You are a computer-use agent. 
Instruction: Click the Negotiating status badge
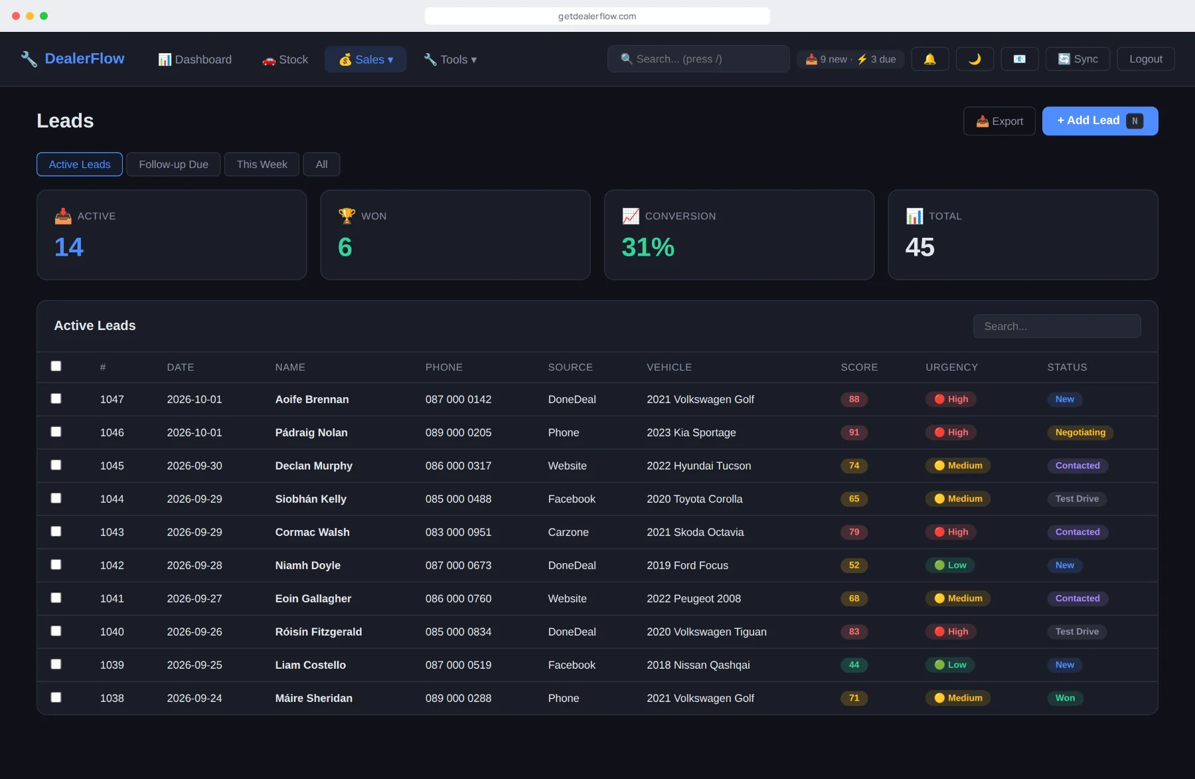click(1080, 432)
